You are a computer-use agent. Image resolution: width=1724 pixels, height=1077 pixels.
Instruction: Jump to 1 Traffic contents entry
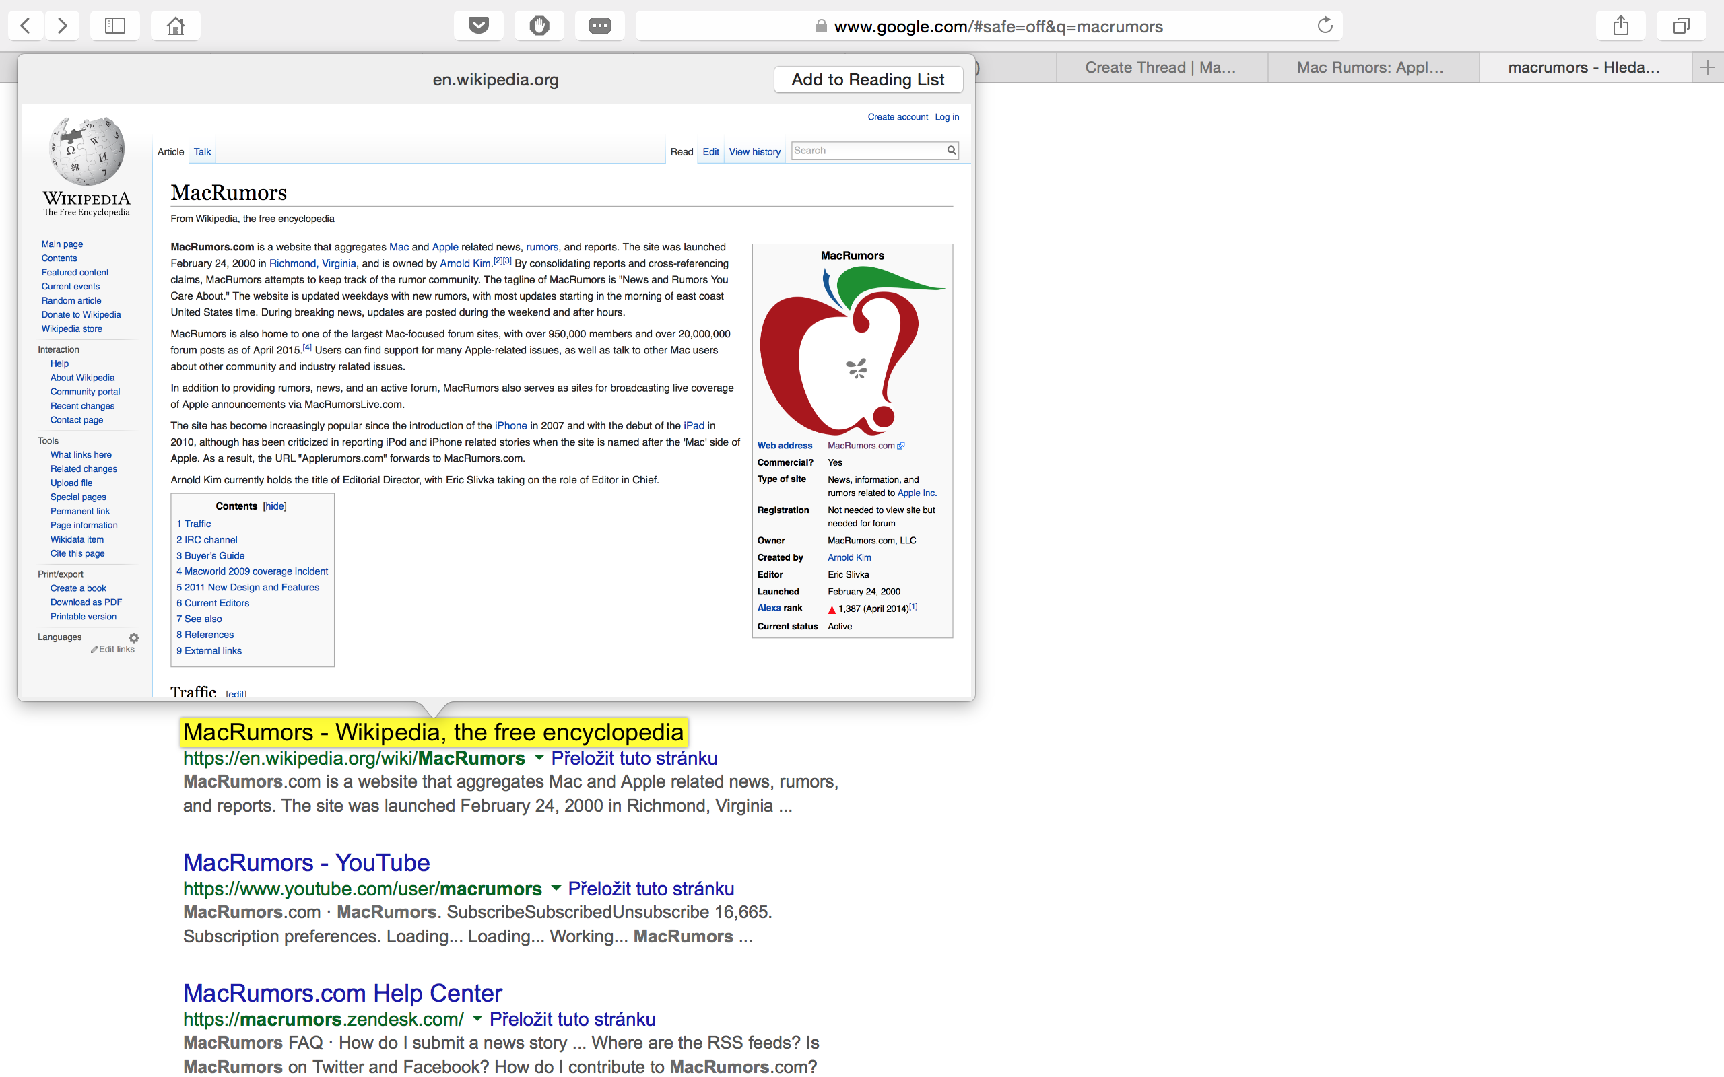(x=194, y=524)
